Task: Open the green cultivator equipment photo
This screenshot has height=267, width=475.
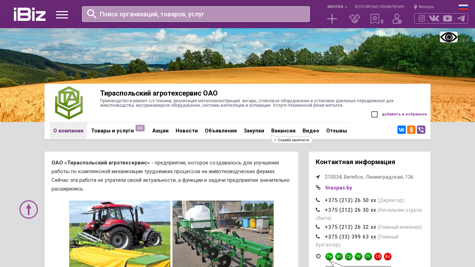Action: pyautogui.click(x=223, y=234)
